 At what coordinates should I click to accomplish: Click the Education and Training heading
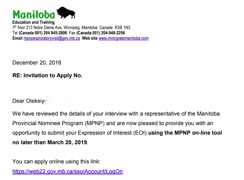pos(31,23)
